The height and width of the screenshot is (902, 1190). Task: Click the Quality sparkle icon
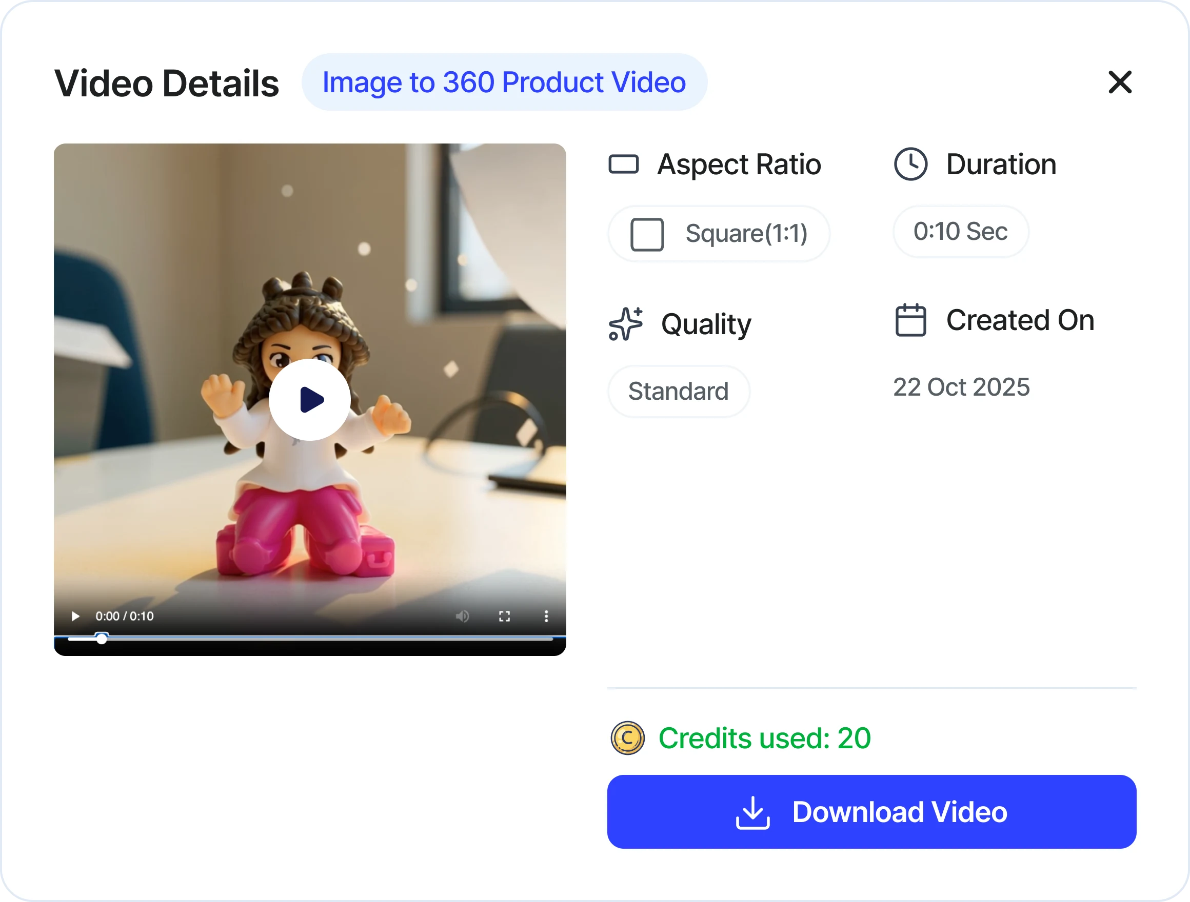[x=625, y=324]
